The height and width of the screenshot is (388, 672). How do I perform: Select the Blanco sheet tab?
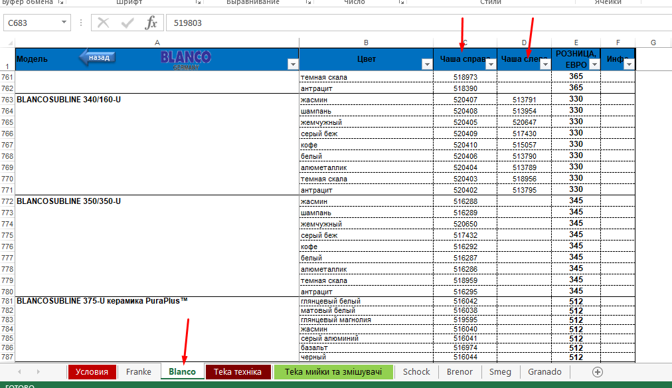click(x=182, y=371)
